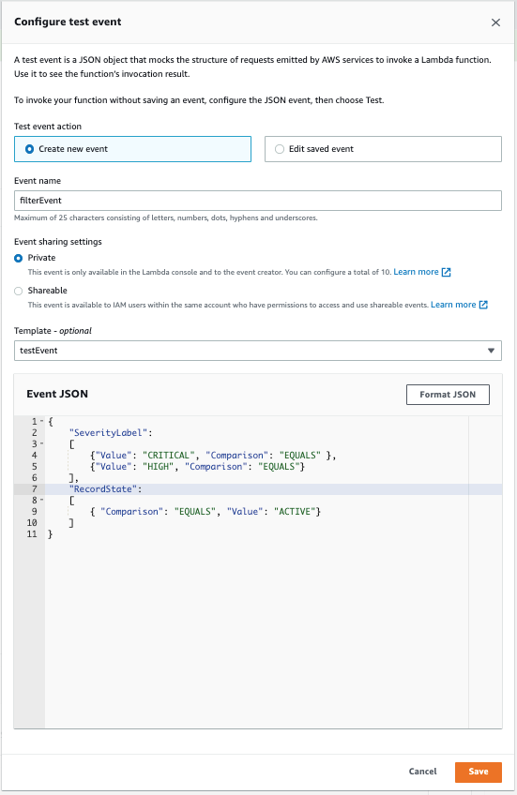Viewport: 517px width, 795px height.
Task: Save the test event
Action: point(478,772)
